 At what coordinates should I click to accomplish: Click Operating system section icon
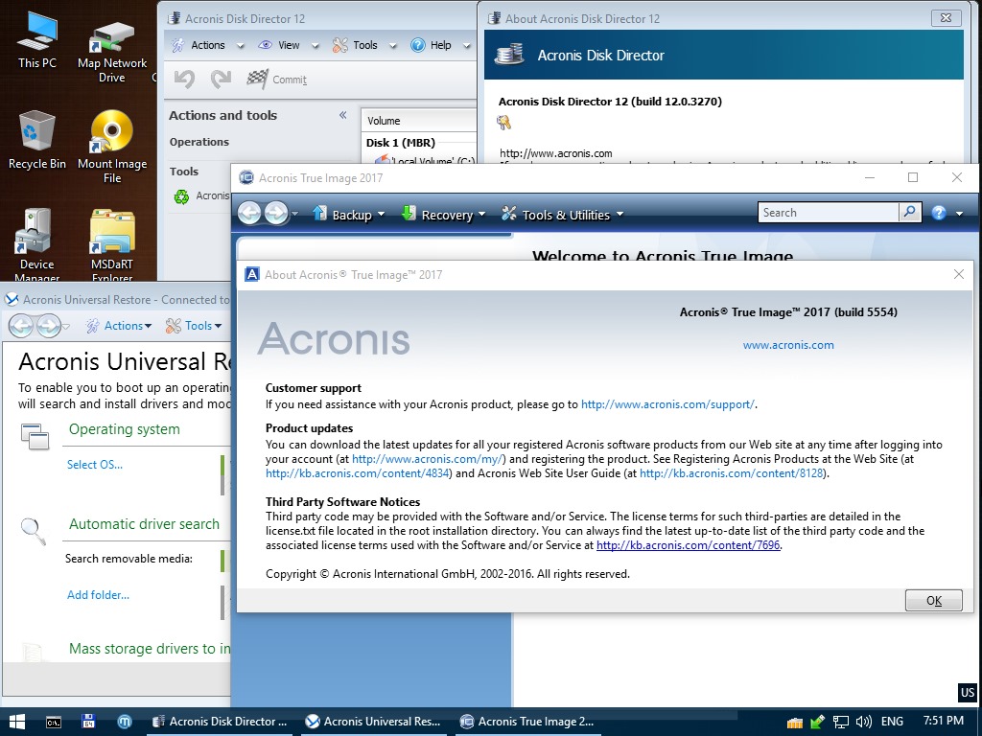click(35, 437)
